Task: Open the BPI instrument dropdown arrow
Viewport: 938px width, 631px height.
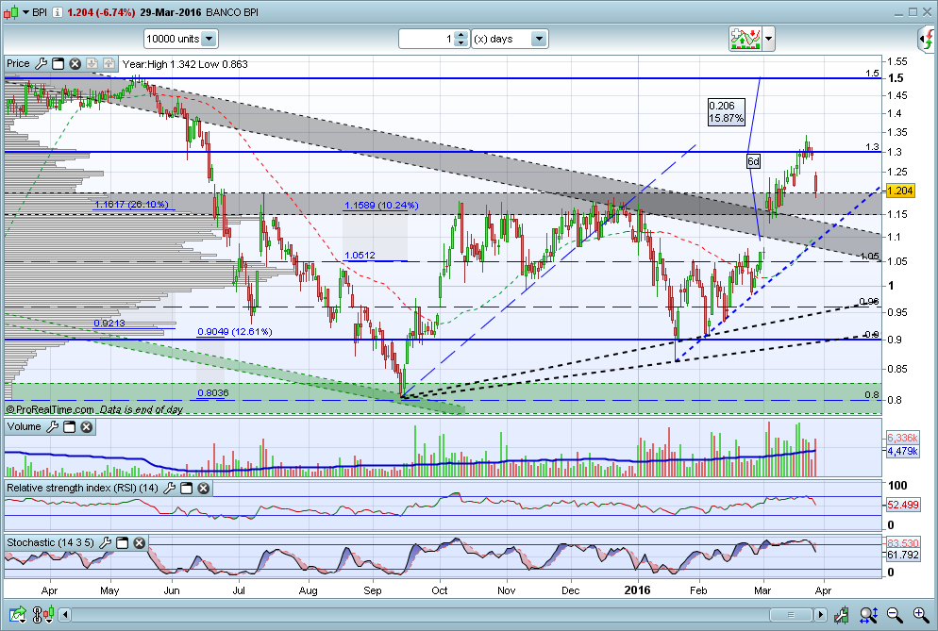Action: tap(25, 12)
